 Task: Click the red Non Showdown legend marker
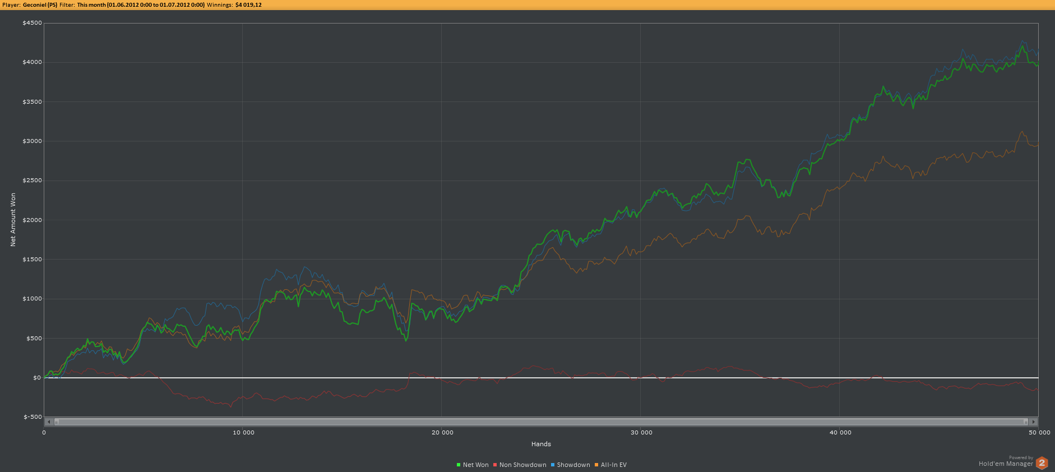pyautogui.click(x=495, y=465)
